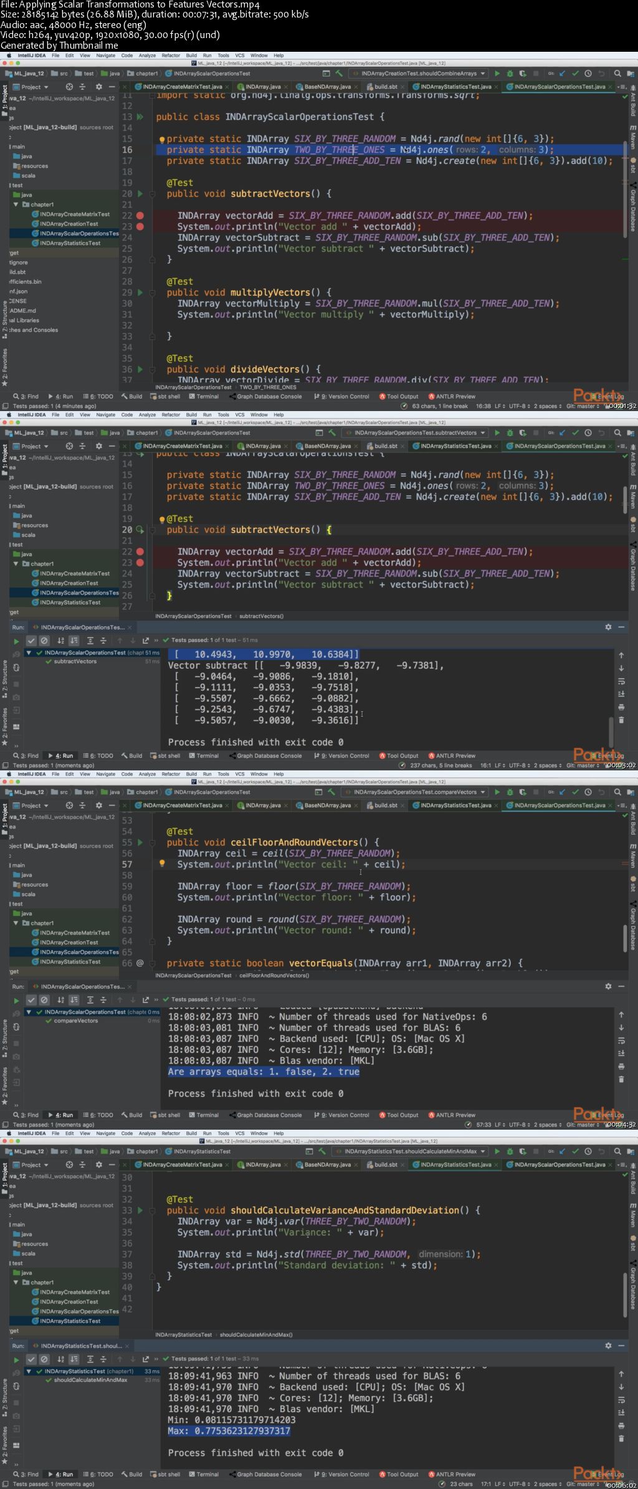Open Version Control tool window in the 00:03:02 frame
This screenshot has width=638, height=1489.
(341, 756)
